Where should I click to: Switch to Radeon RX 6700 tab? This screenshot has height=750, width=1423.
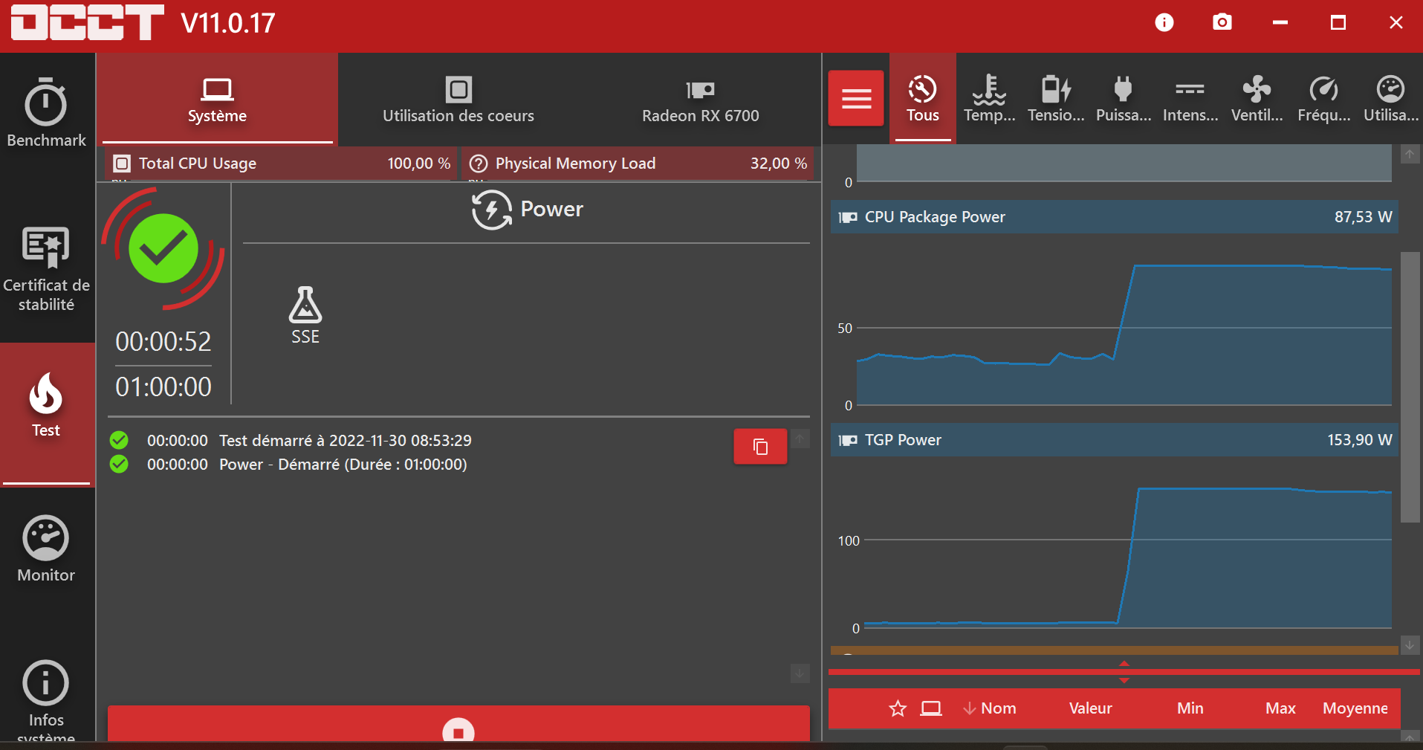(700, 100)
